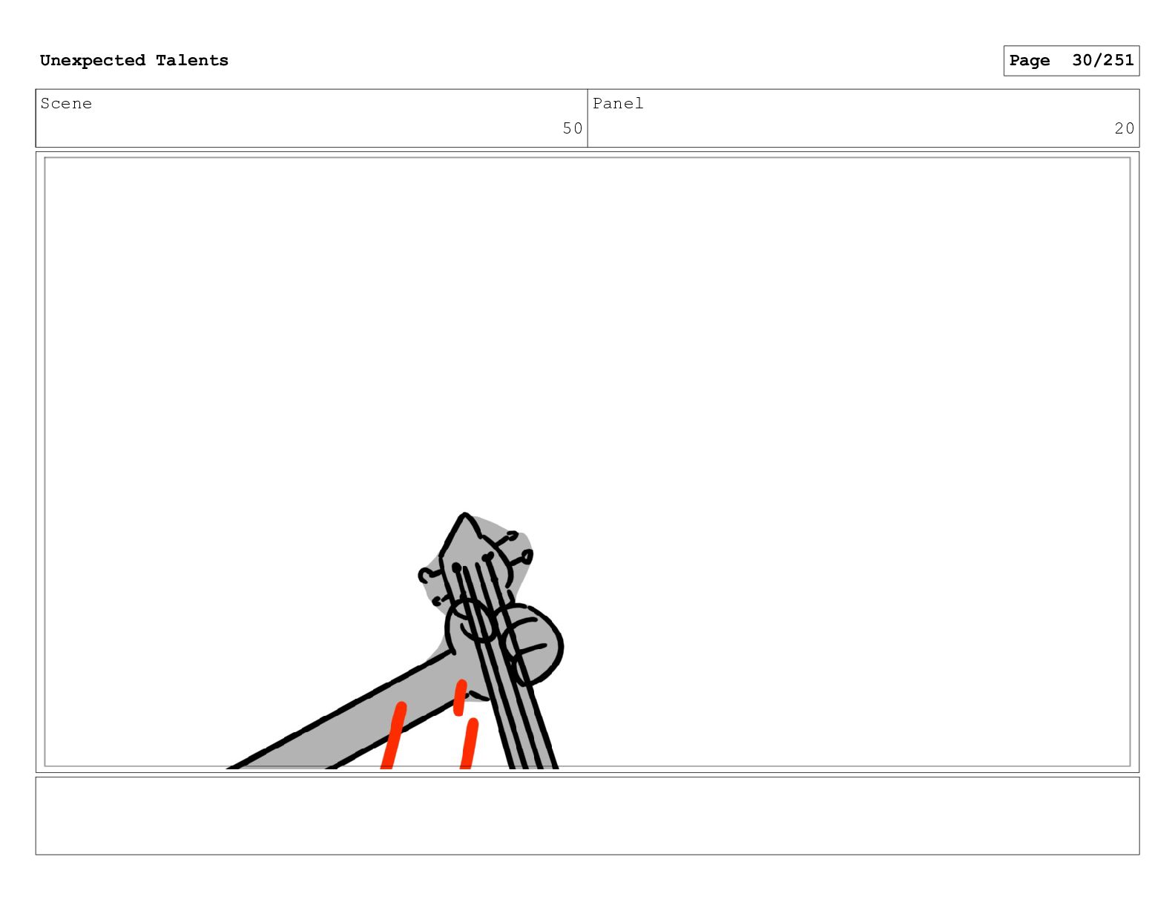Click the Scene label
This screenshot has width=1175, height=908.
point(66,104)
